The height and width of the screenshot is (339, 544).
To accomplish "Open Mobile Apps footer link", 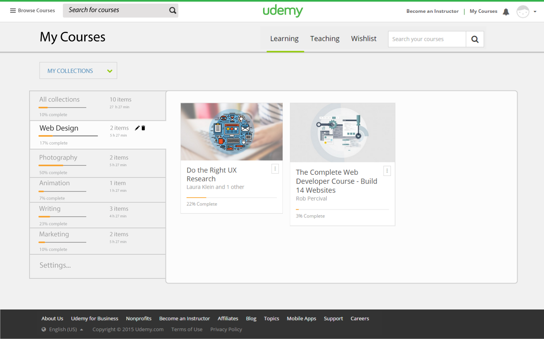I will coord(302,318).
